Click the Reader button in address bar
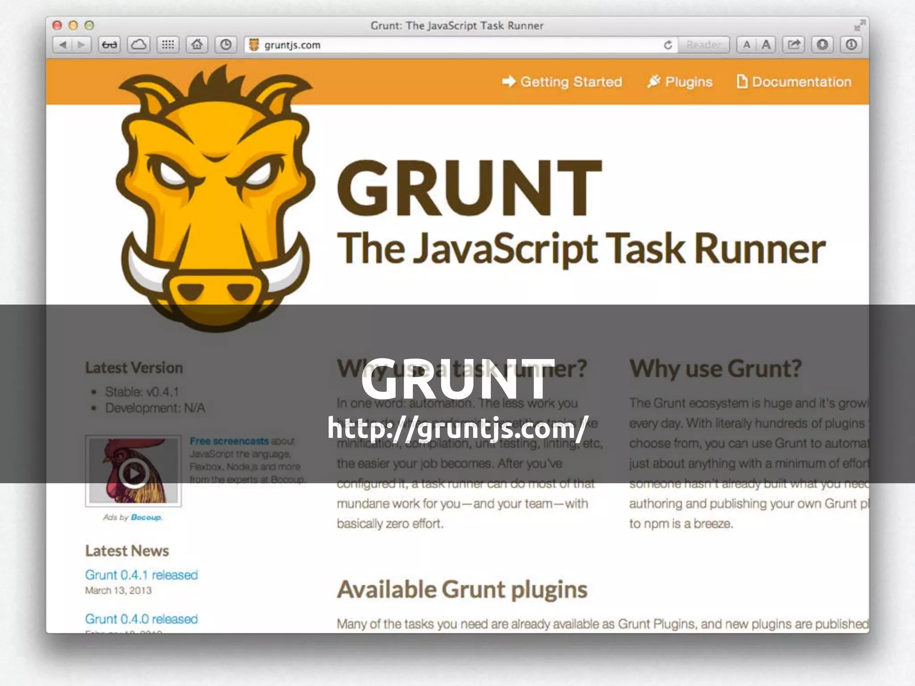The width and height of the screenshot is (915, 686). pos(703,45)
